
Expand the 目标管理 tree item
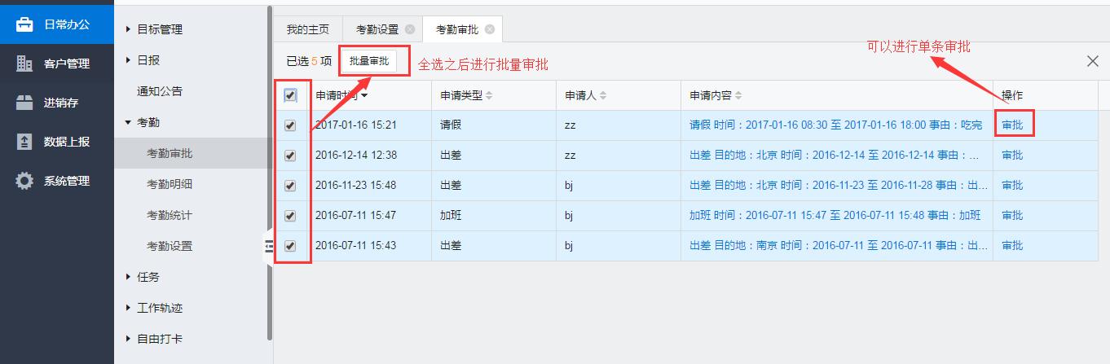tap(129, 29)
